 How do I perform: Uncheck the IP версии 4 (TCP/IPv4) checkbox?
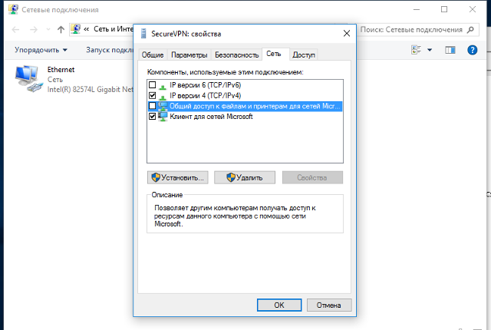pyautogui.click(x=152, y=95)
